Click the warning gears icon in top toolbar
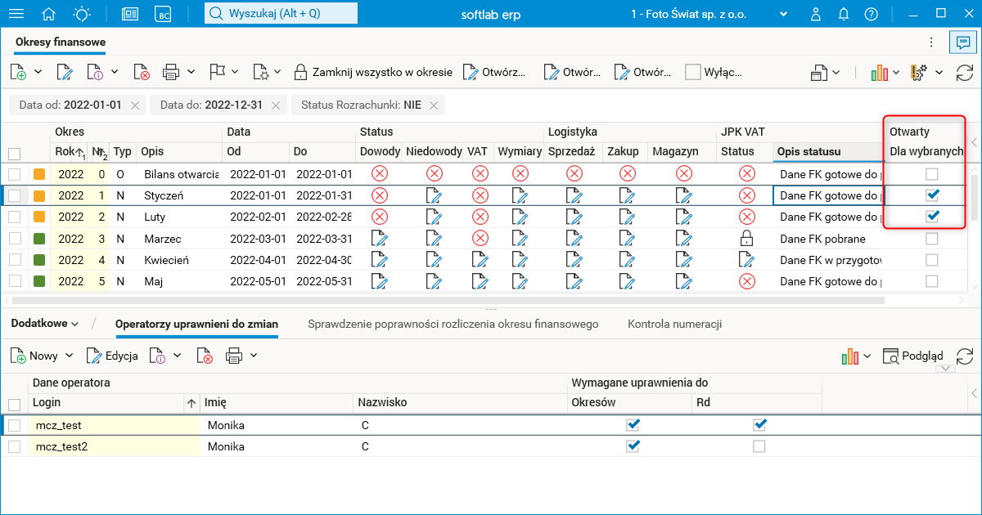 click(x=919, y=72)
